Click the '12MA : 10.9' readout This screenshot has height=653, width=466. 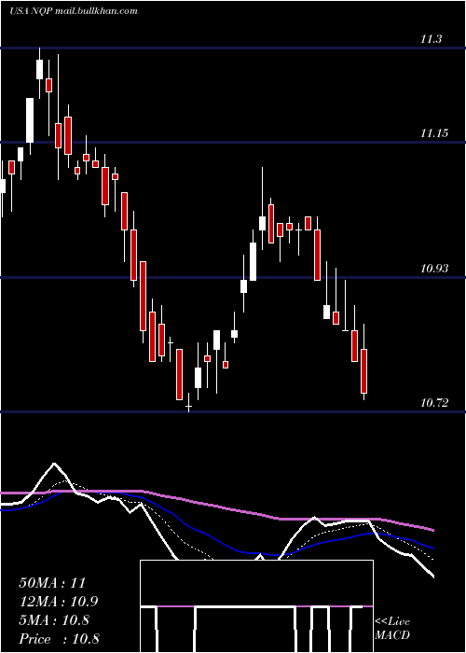pyautogui.click(x=59, y=602)
